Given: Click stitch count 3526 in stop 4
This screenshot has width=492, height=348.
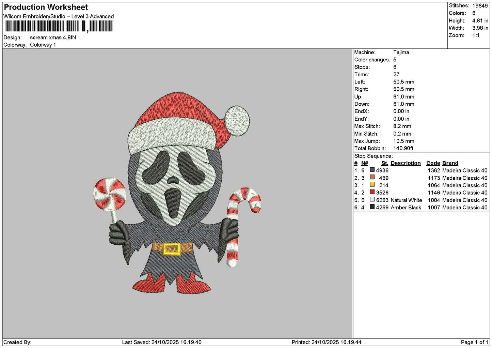Looking at the screenshot, I should 382,193.
